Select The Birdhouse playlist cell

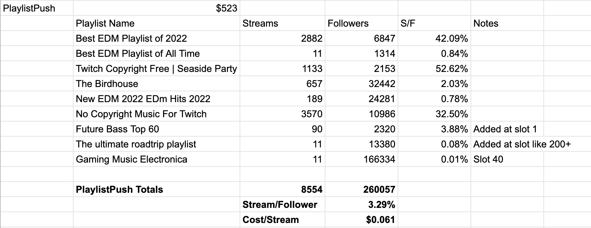click(x=157, y=84)
